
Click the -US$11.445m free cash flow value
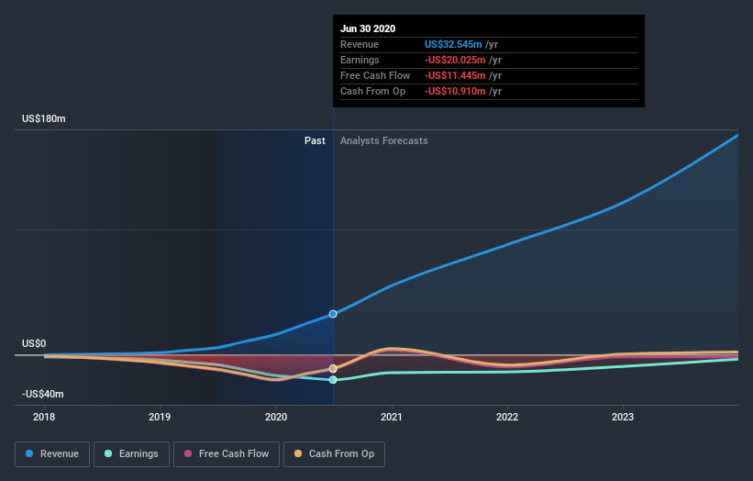(455, 75)
